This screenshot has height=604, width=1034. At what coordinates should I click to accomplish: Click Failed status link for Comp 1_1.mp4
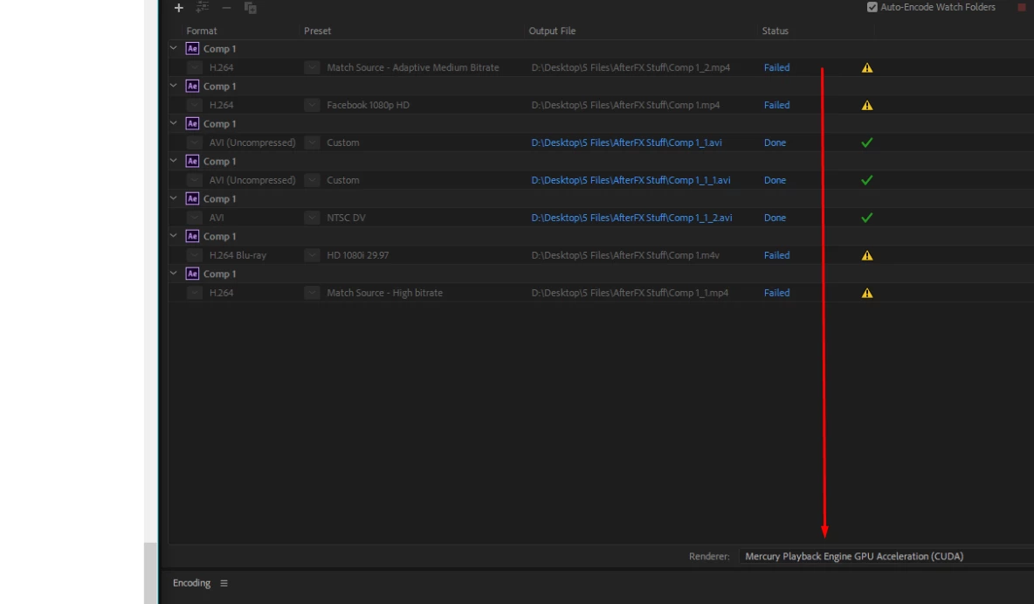[x=777, y=293]
